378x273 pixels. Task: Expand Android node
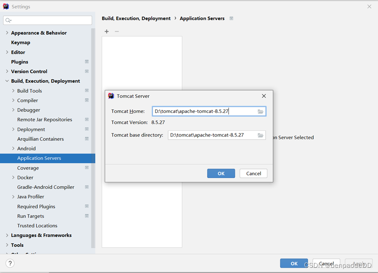[x=13, y=148]
